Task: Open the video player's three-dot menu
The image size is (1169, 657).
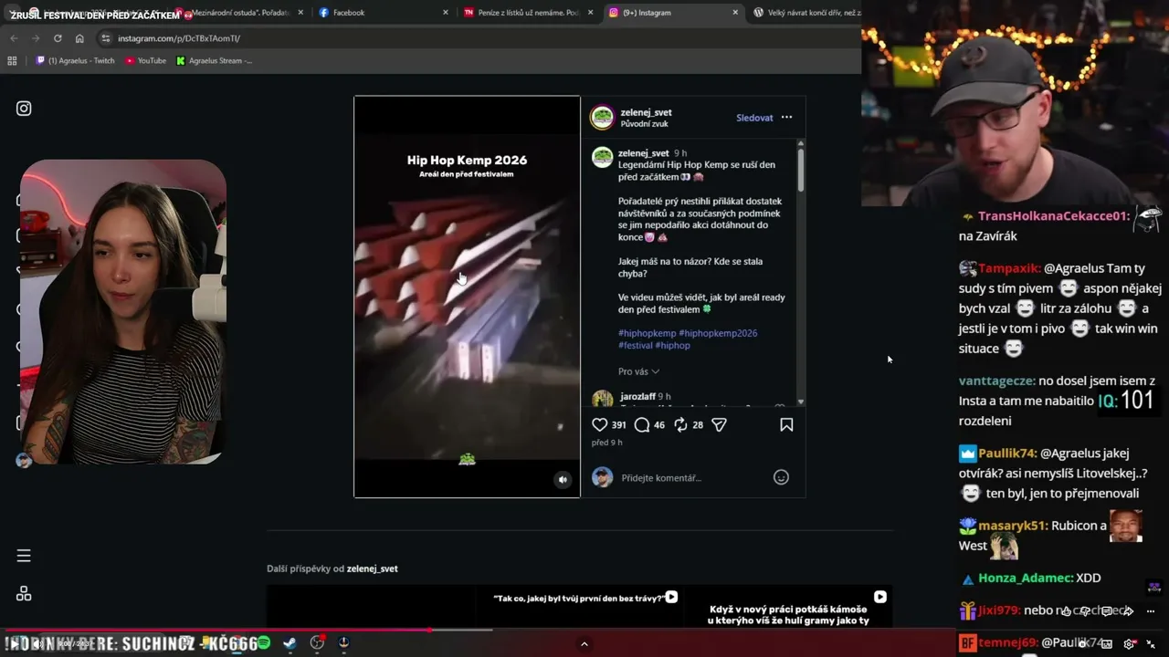Action: [1151, 611]
